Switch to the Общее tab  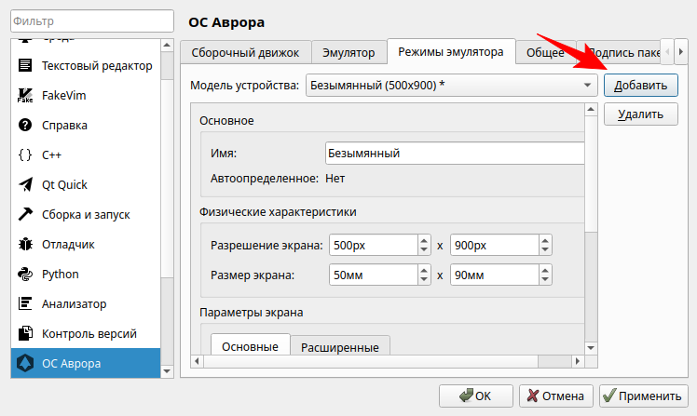tap(545, 52)
